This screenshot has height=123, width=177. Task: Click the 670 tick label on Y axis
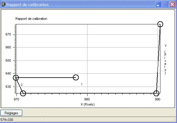[x=8, y=34]
